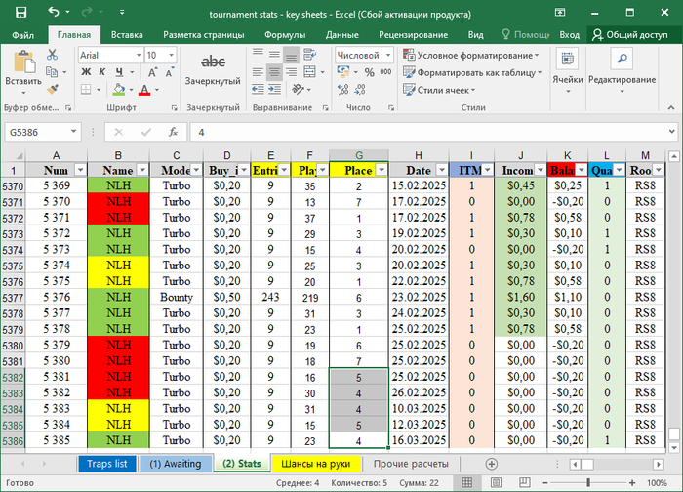Click the red font color swatch
Viewport: 683px width, 492px height.
pyautogui.click(x=144, y=90)
